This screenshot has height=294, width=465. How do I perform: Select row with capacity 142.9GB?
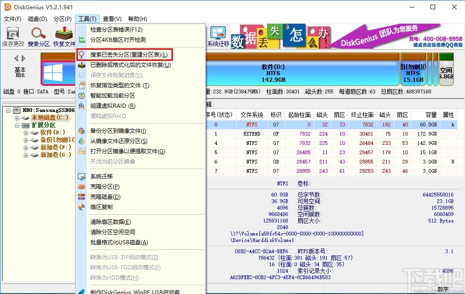(x=332, y=144)
